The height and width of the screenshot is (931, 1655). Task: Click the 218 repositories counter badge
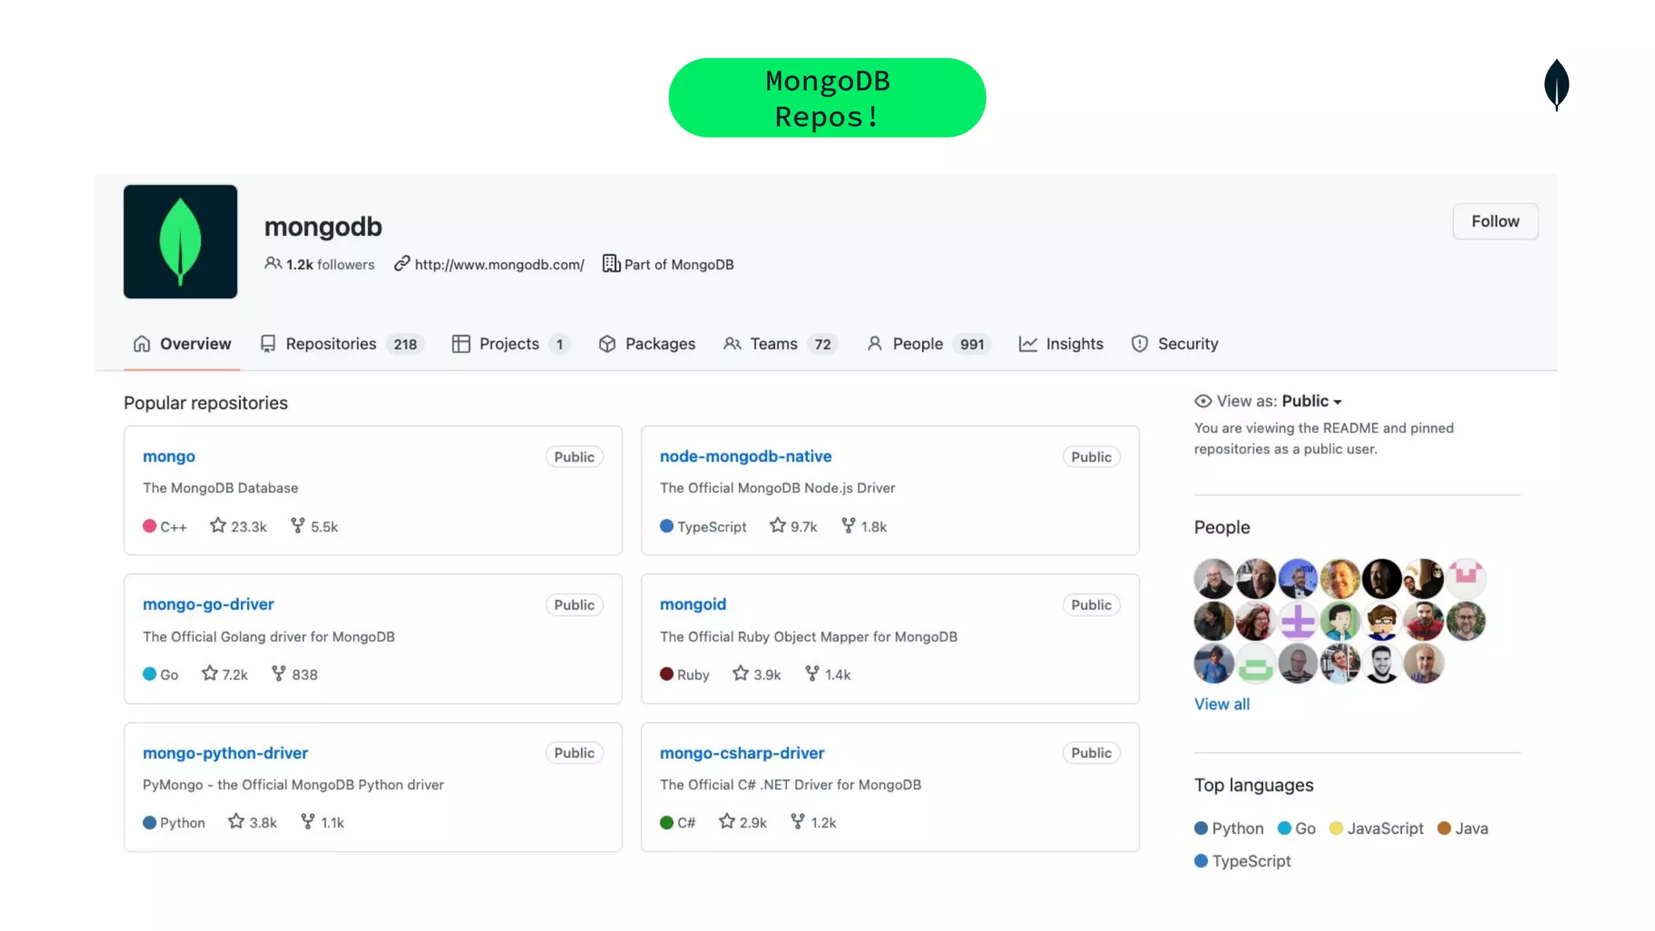(405, 344)
